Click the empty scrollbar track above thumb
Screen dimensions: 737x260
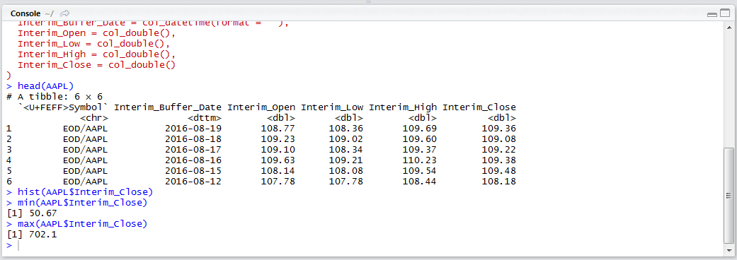(729, 89)
